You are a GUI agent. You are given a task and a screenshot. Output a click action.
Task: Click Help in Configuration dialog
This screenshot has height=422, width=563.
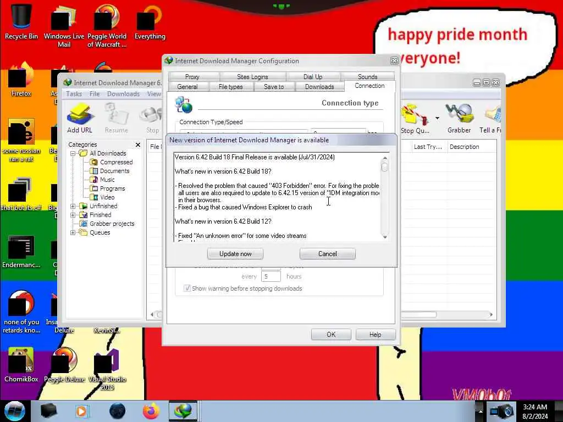(x=376, y=335)
